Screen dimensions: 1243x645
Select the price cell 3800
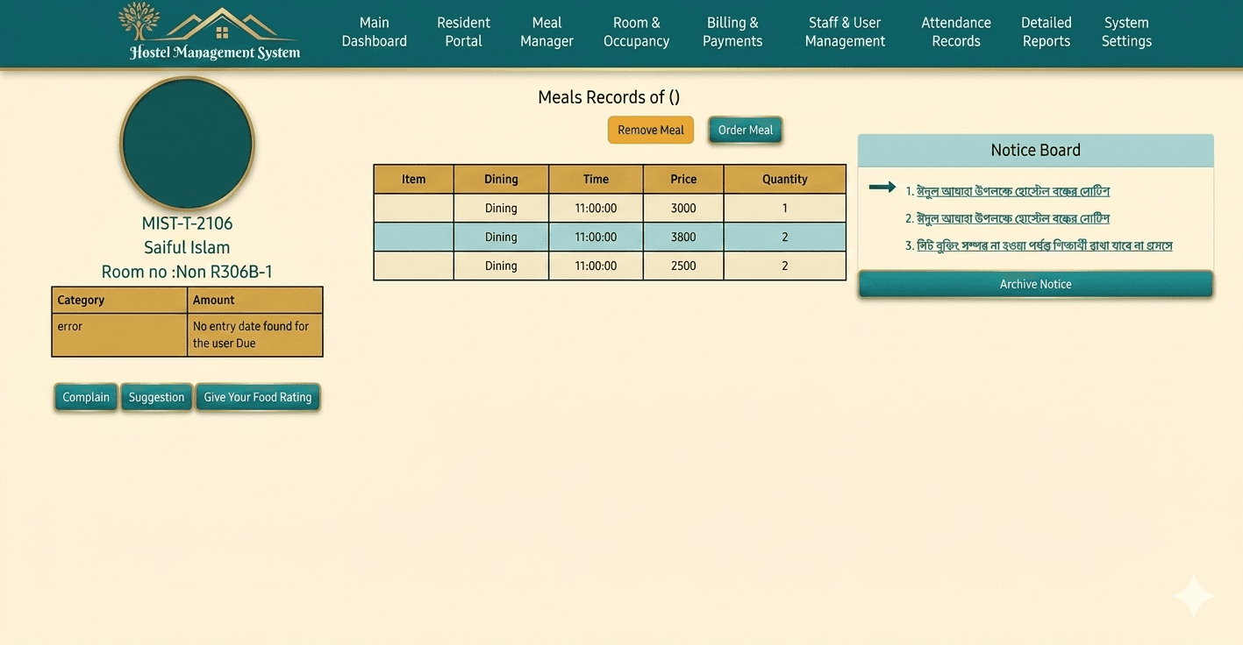coord(683,237)
